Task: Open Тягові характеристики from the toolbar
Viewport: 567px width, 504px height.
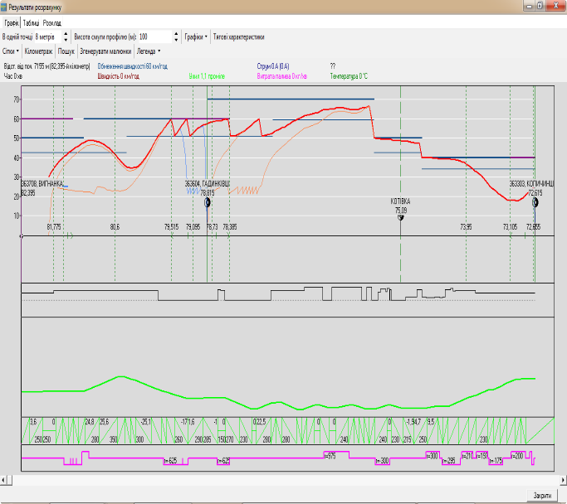Action: pyautogui.click(x=238, y=36)
